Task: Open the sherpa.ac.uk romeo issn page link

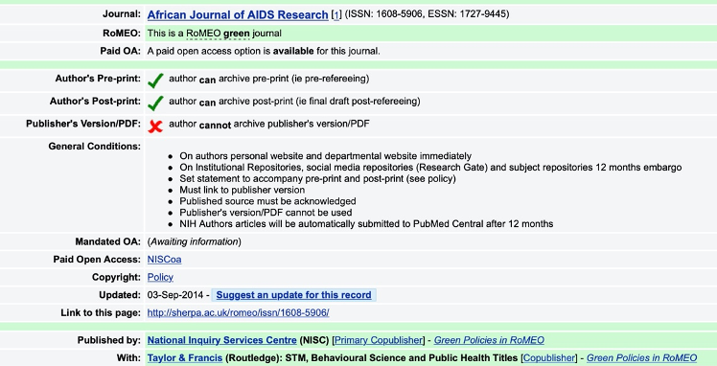Action: pyautogui.click(x=239, y=313)
